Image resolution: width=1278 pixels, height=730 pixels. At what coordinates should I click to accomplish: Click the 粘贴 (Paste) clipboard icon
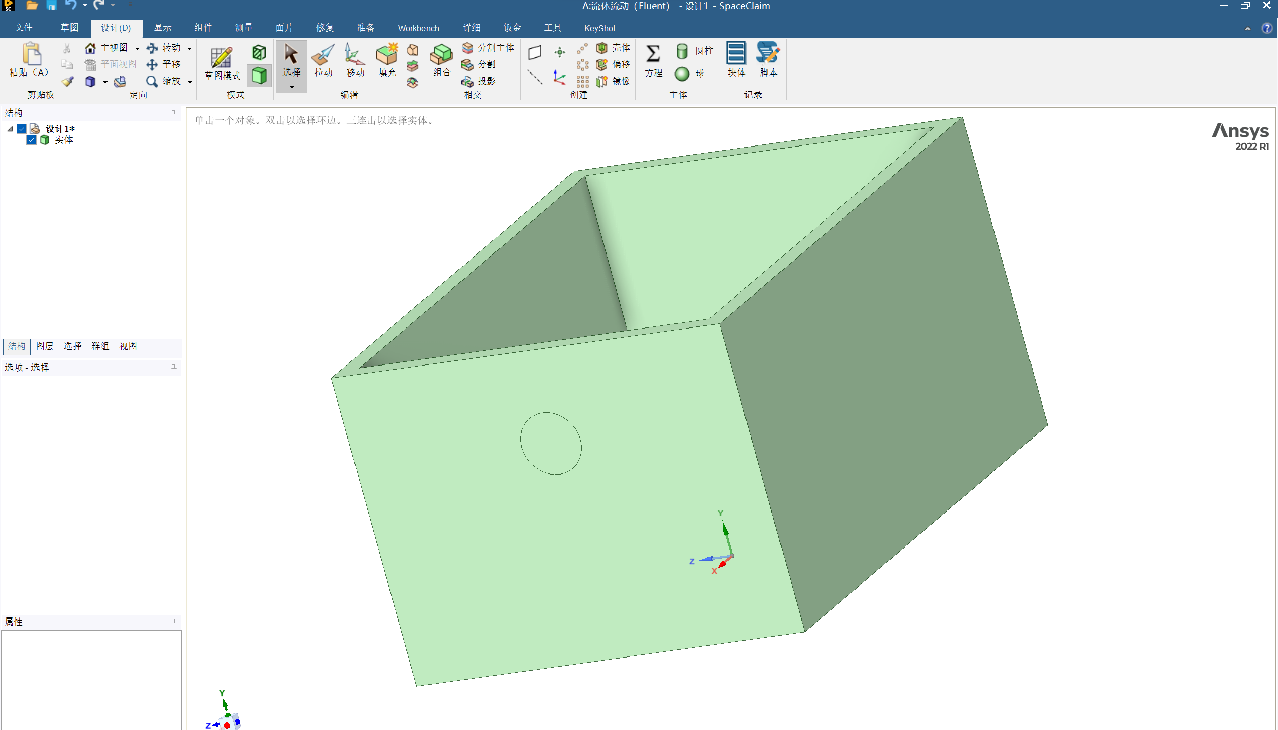tap(31, 54)
